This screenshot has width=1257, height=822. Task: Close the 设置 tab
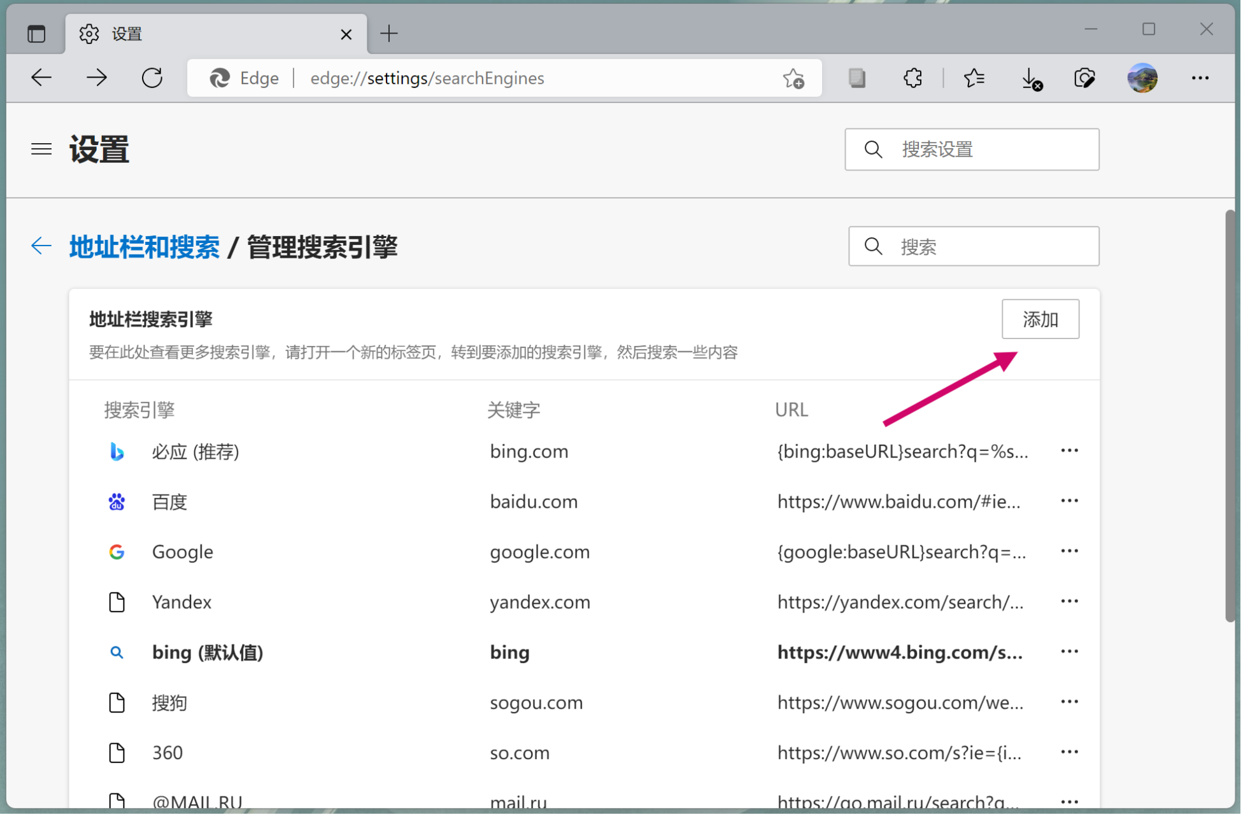tap(346, 34)
